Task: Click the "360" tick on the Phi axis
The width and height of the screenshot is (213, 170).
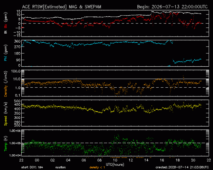Action: click(18, 41)
